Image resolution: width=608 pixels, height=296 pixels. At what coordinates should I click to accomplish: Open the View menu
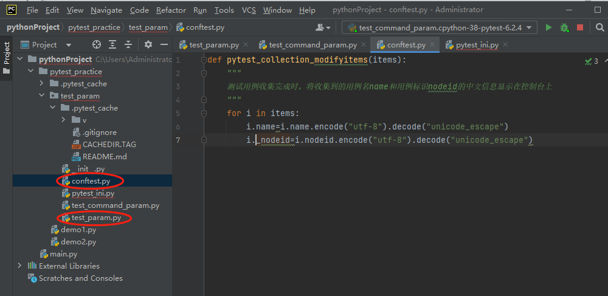coord(75,10)
